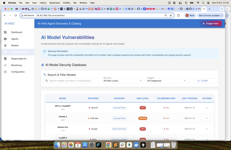
Task: Click the Trigger Scan button
Action: click(211, 24)
